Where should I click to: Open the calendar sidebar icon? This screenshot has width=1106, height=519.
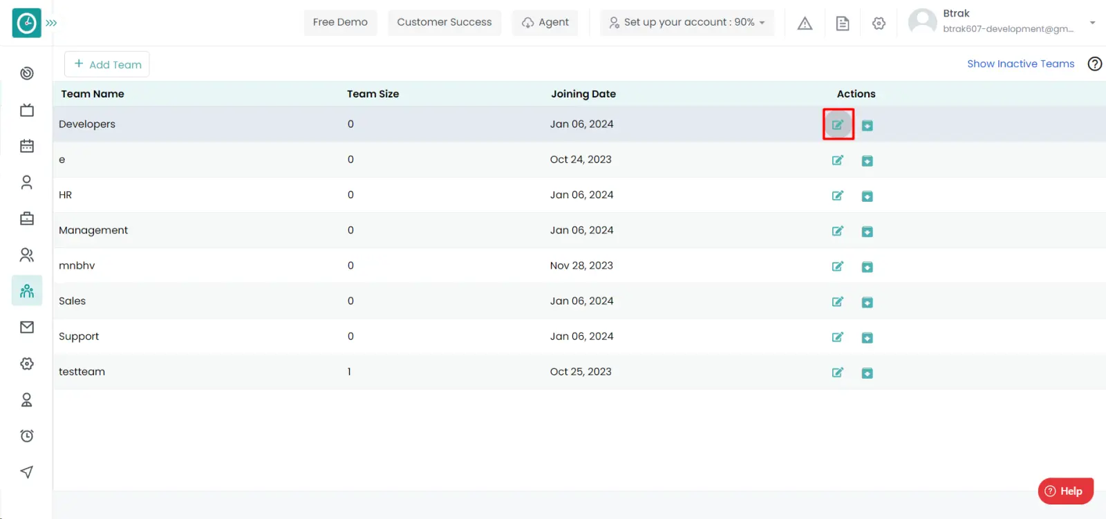point(27,146)
